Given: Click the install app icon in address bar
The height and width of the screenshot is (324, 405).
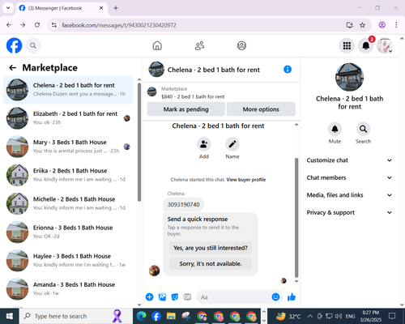Looking at the screenshot, I should click(x=350, y=25).
